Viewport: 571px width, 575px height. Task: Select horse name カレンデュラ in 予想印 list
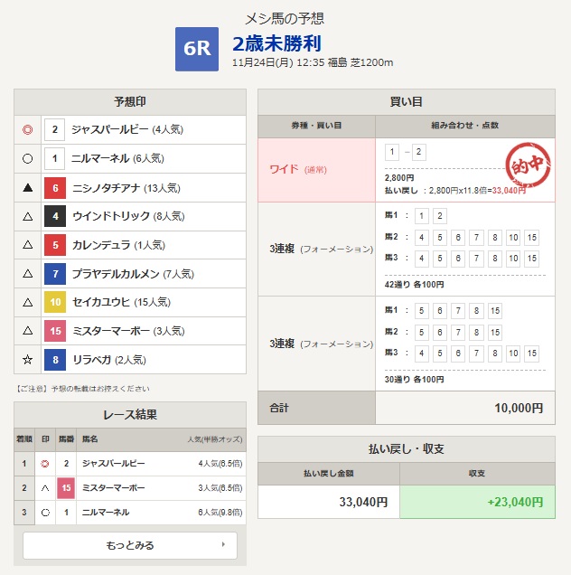pyautogui.click(x=102, y=245)
